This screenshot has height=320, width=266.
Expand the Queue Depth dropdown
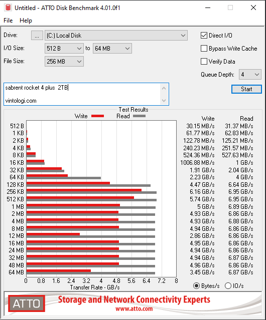(x=250, y=75)
